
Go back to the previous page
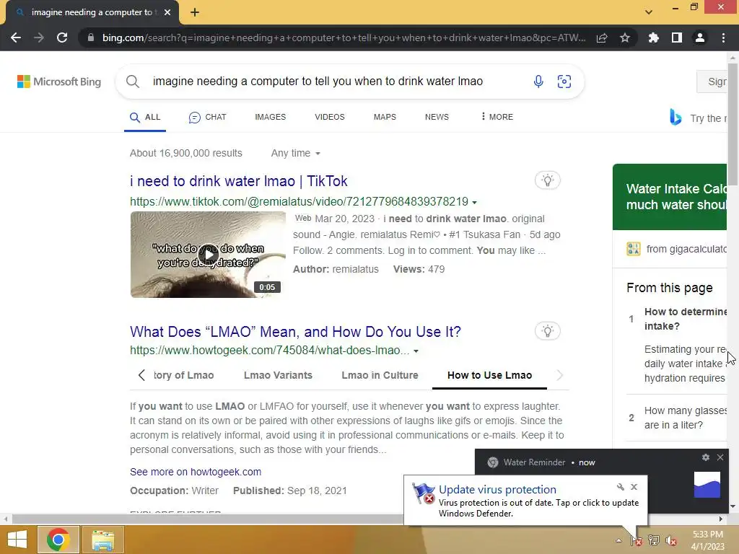[x=16, y=38]
